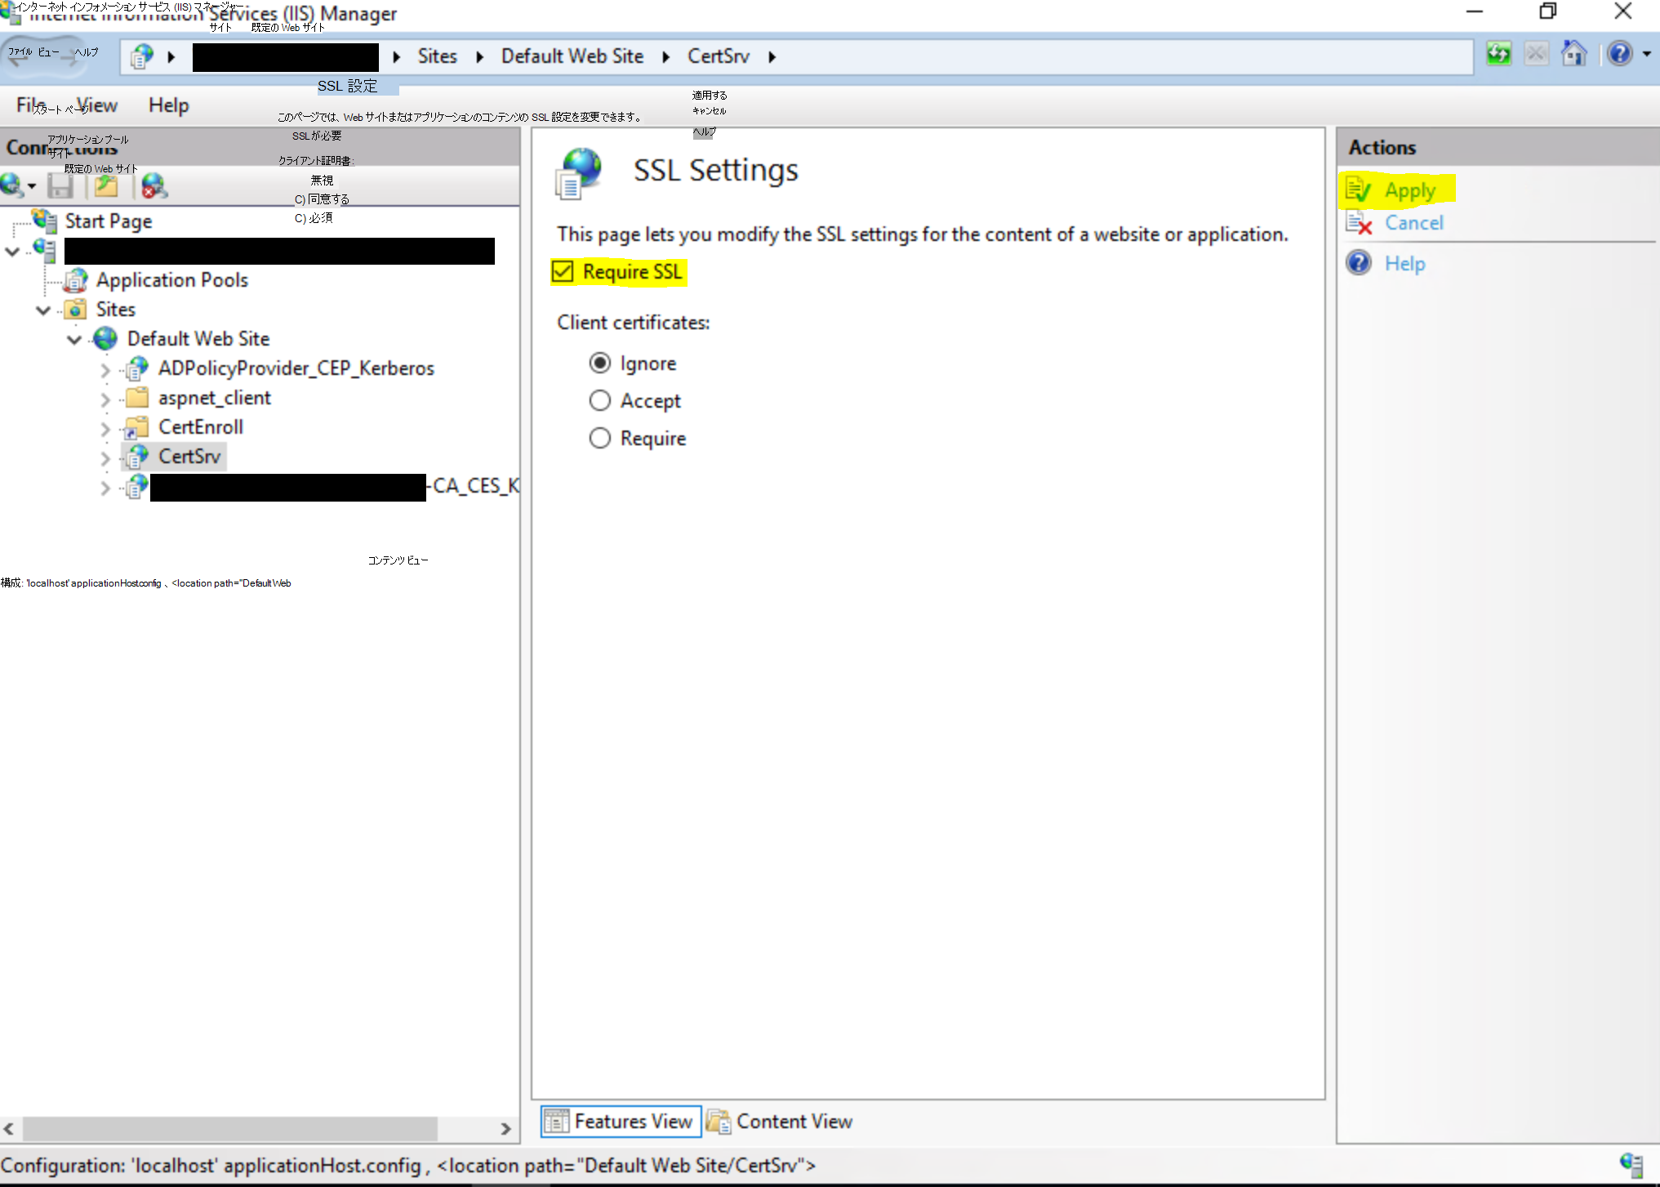The width and height of the screenshot is (1660, 1187).
Task: Click the Default Web Site globe icon
Action: pyautogui.click(x=105, y=338)
